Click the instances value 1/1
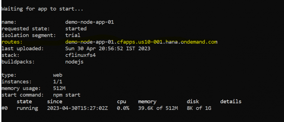 (x=58, y=82)
